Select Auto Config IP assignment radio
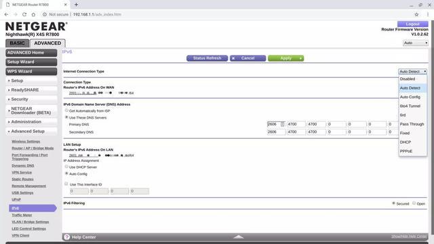The height and width of the screenshot is (244, 434). pyautogui.click(x=66, y=174)
